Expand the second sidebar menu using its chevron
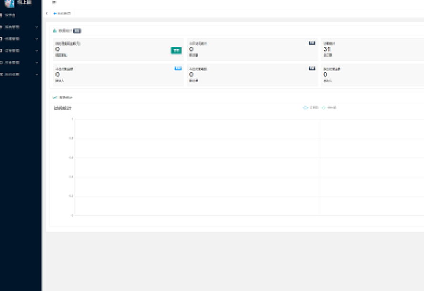424x291 pixels. click(37, 27)
